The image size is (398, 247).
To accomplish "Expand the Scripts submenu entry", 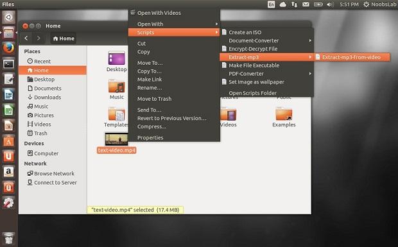I will 174,32.
